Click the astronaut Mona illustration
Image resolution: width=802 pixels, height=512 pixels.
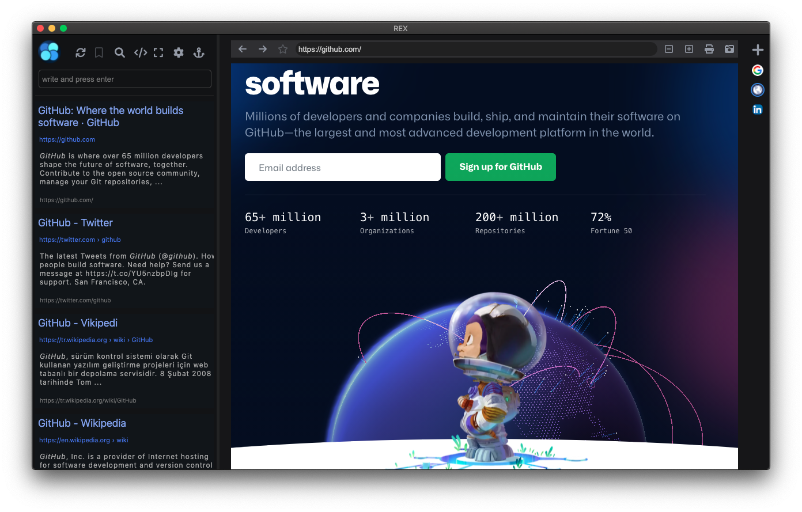[x=495, y=377]
